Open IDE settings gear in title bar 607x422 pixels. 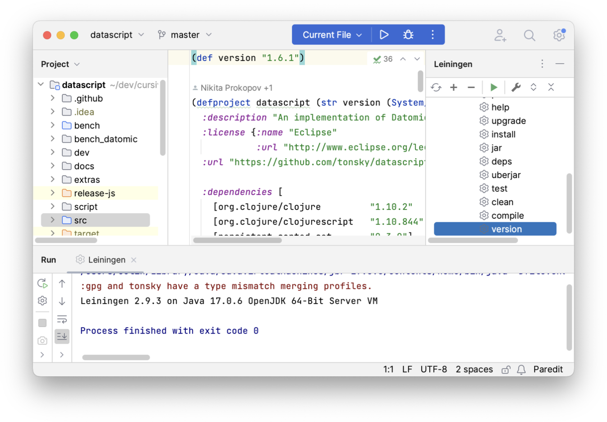(x=559, y=35)
